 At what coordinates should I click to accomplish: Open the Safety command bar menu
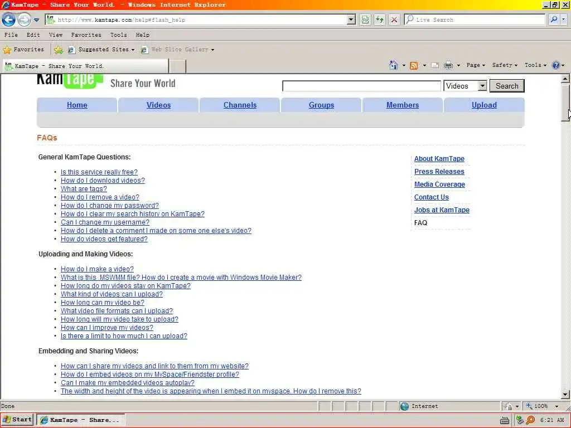click(x=505, y=65)
